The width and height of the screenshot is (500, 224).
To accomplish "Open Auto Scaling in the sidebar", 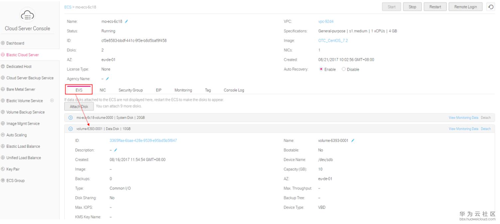I will point(17,135).
